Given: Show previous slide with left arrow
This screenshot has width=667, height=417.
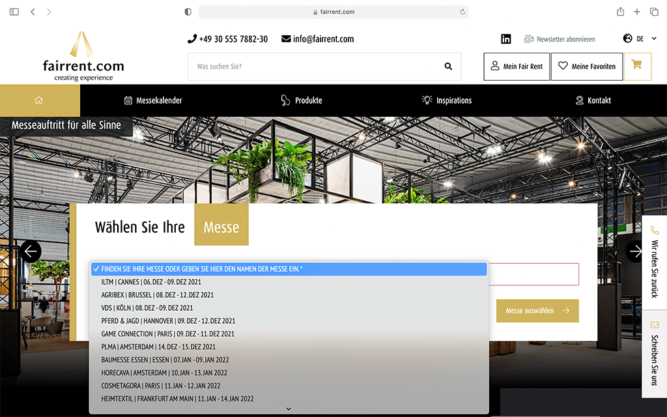Looking at the screenshot, I should tap(31, 252).
